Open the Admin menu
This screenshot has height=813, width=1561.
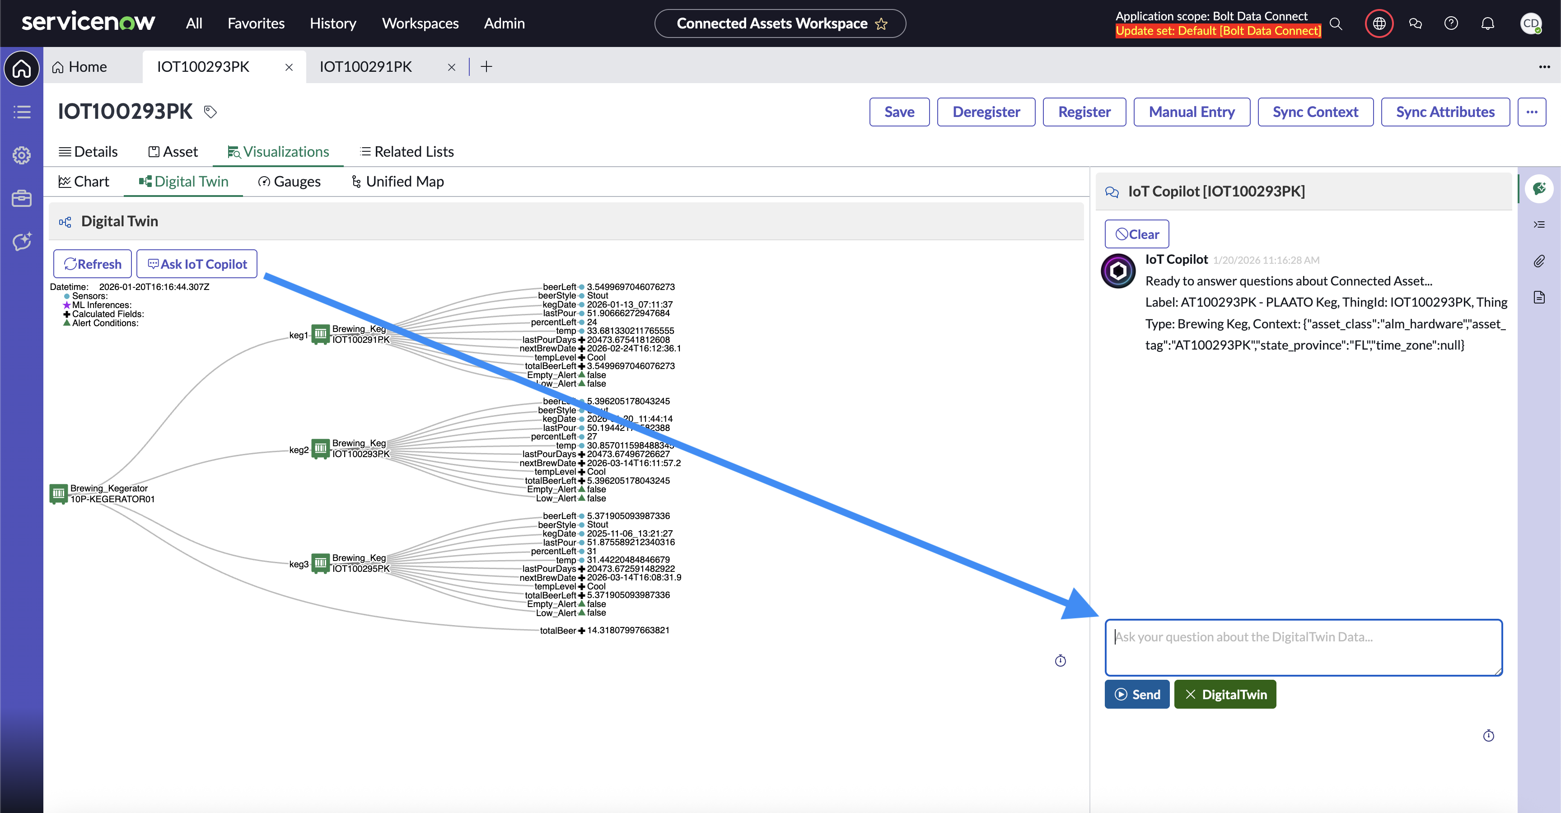504,23
